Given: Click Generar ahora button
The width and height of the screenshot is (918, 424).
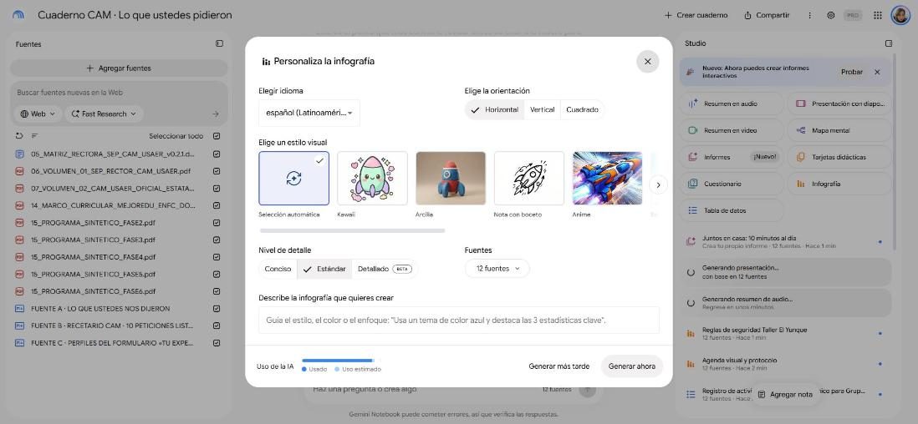Looking at the screenshot, I should (632, 366).
